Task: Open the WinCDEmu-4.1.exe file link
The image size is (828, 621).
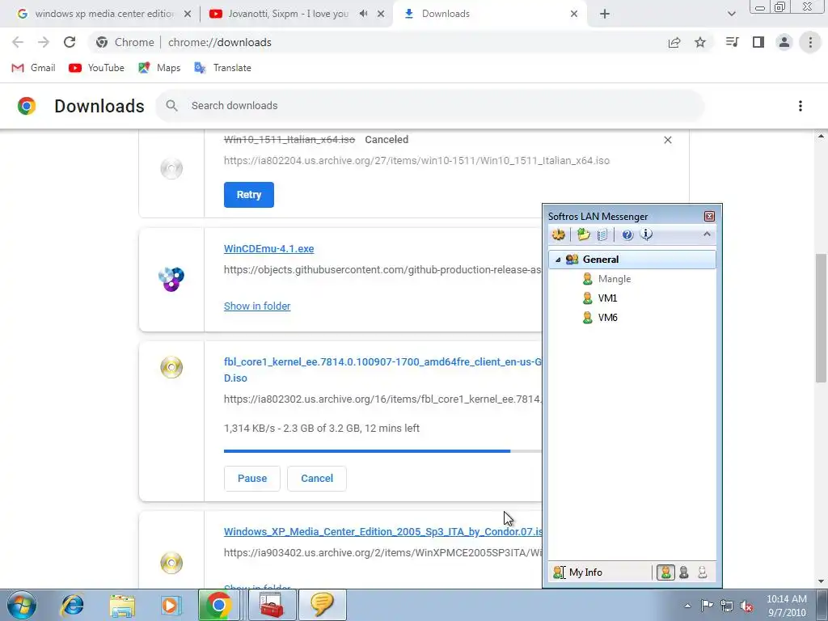Action: (268, 249)
